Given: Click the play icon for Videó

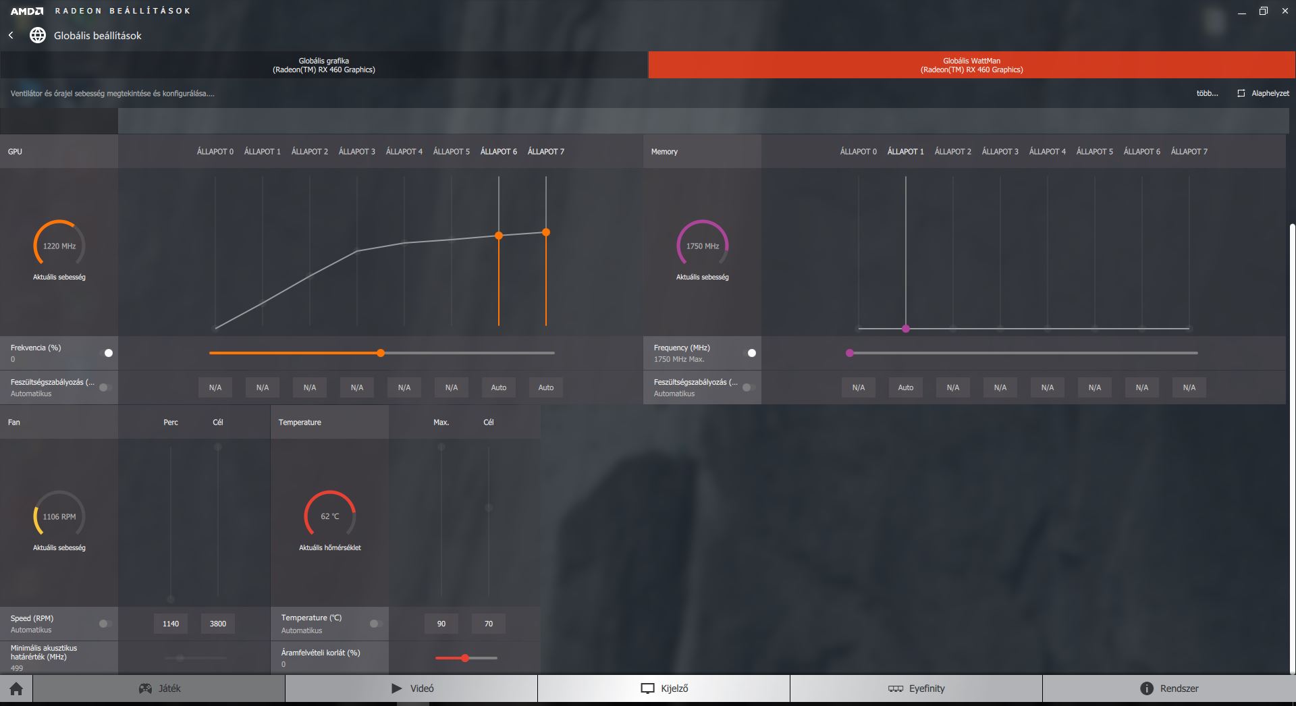Looking at the screenshot, I should (x=396, y=688).
